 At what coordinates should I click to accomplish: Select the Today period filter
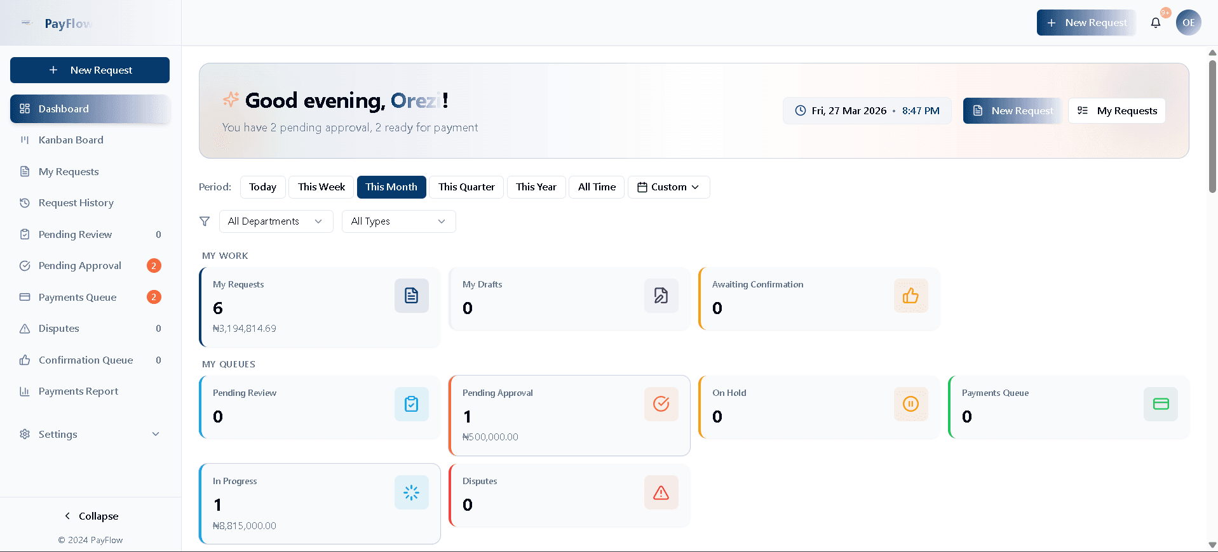click(263, 187)
